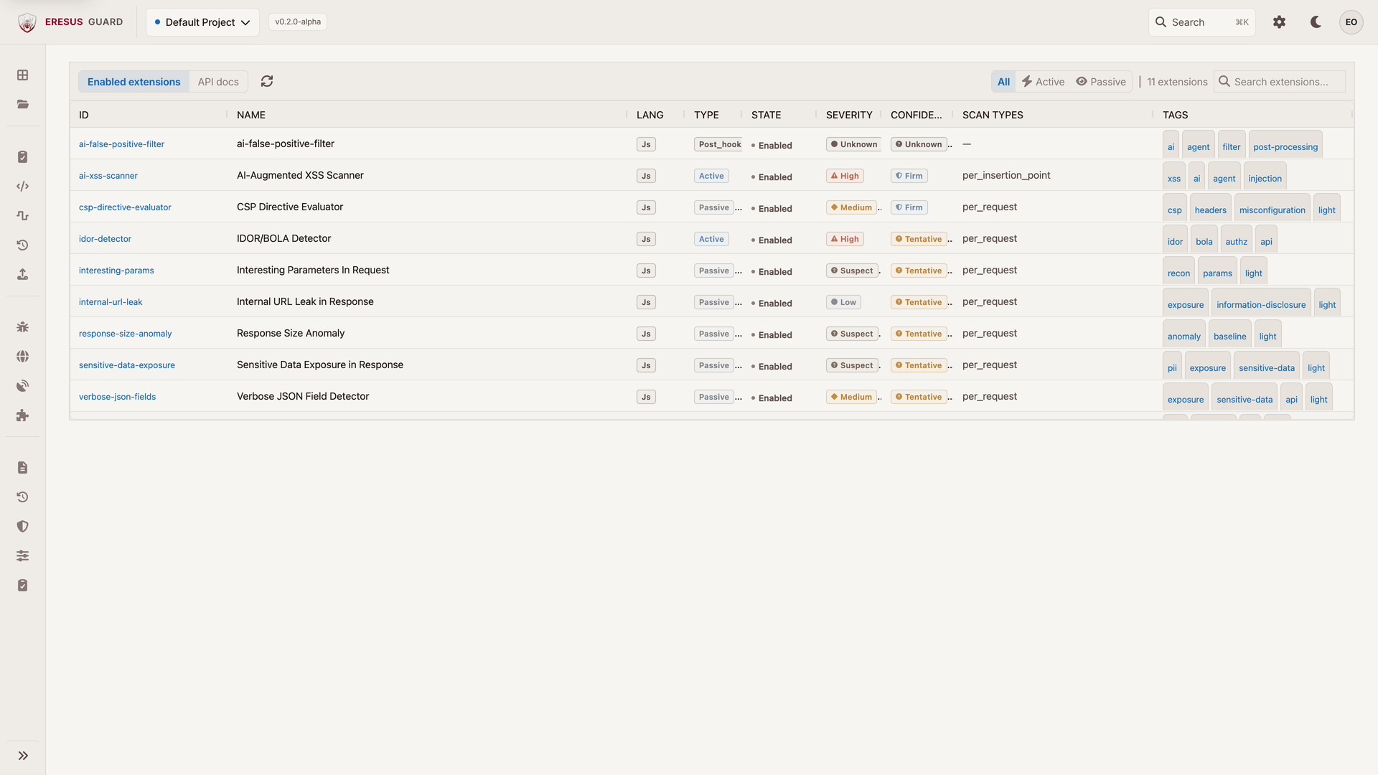Open the satellite dish icon in sidebar
Screen dimensions: 1378x775
point(23,386)
